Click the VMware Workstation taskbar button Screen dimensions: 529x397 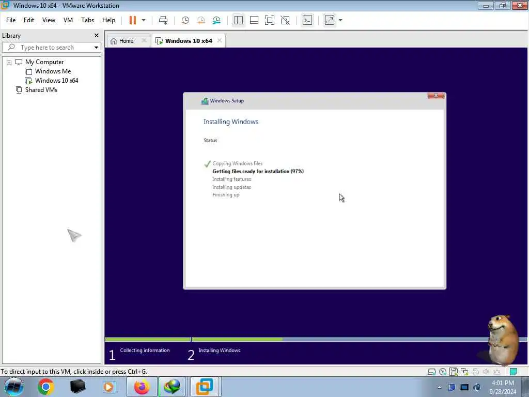click(205, 387)
